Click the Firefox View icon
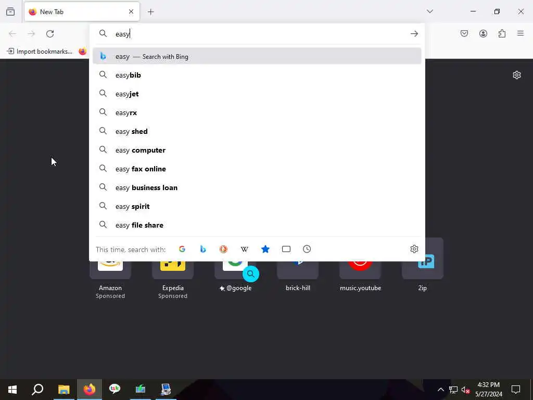The height and width of the screenshot is (400, 533). coord(10,11)
